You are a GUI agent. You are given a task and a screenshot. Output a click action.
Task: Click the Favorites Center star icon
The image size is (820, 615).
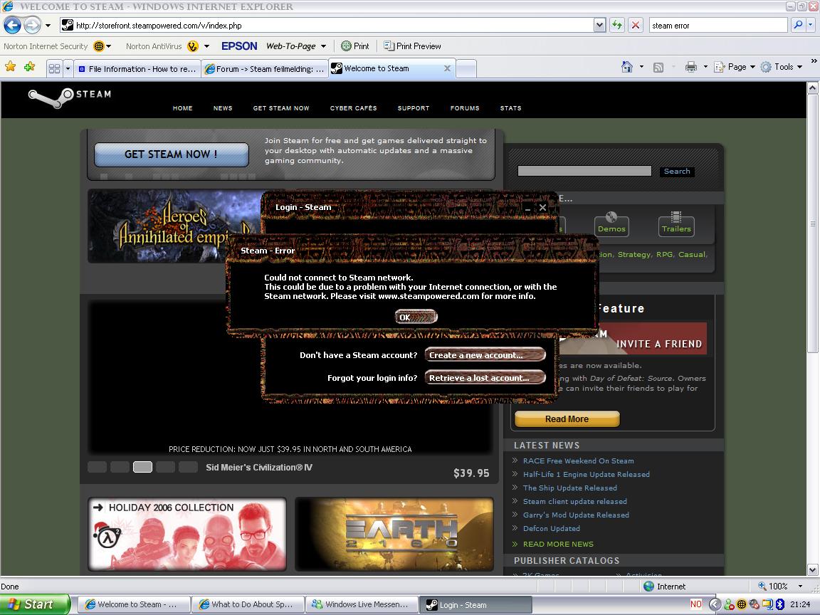click(x=11, y=66)
